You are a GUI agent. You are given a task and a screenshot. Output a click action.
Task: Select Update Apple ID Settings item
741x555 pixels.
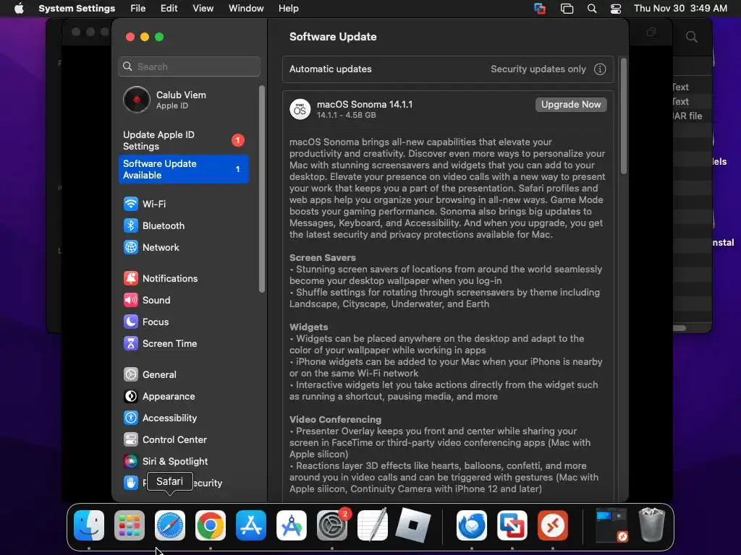point(183,140)
